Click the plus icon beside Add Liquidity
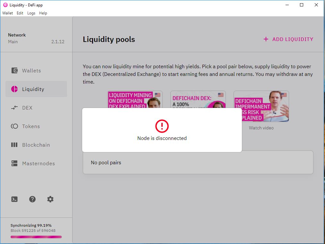The image size is (325, 244). click(x=266, y=39)
